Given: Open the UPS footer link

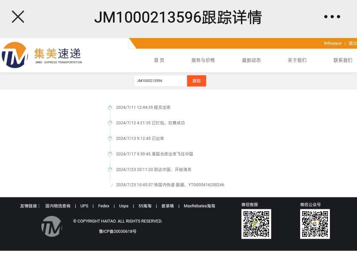Looking at the screenshot, I should pos(84,206).
